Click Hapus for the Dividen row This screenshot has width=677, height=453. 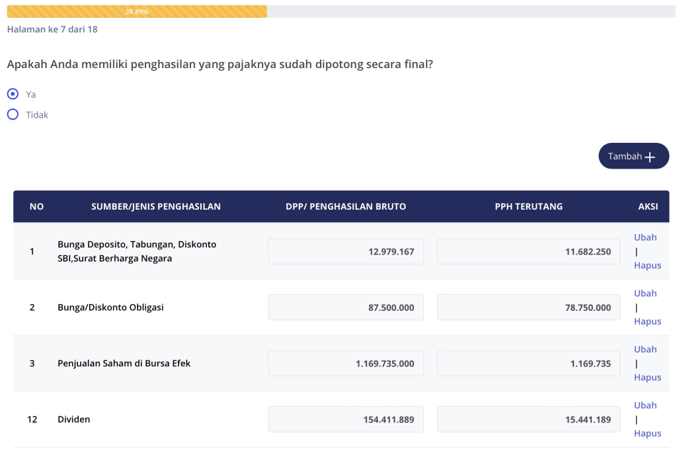(x=647, y=433)
